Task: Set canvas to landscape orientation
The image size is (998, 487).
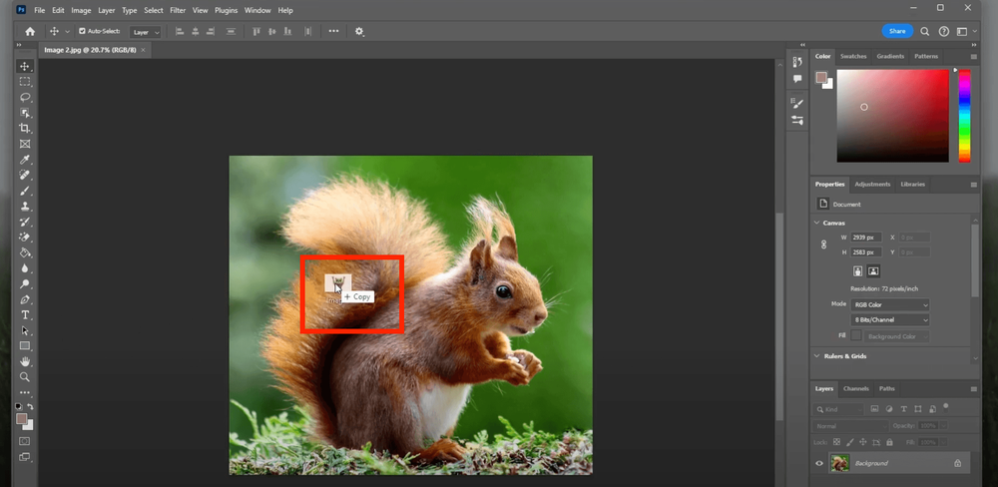Action: [x=873, y=270]
